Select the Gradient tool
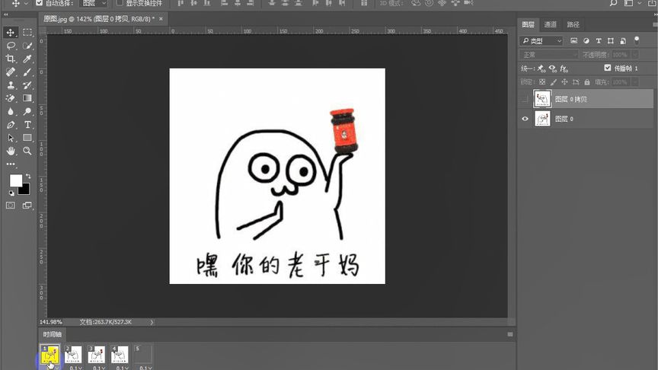Viewport: 658px width, 370px height. tap(27, 98)
